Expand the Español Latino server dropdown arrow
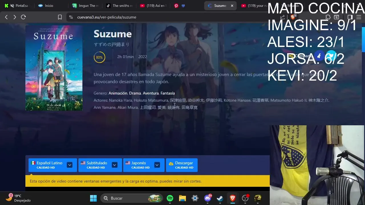This screenshot has height=205, width=365. tap(70, 165)
